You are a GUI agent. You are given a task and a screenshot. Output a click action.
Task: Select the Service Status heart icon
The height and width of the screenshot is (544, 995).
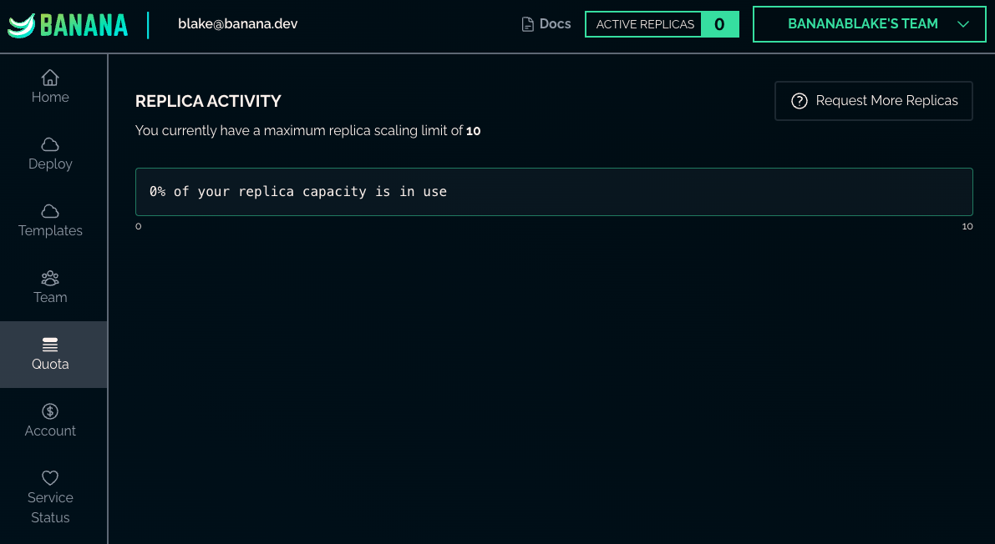(50, 478)
